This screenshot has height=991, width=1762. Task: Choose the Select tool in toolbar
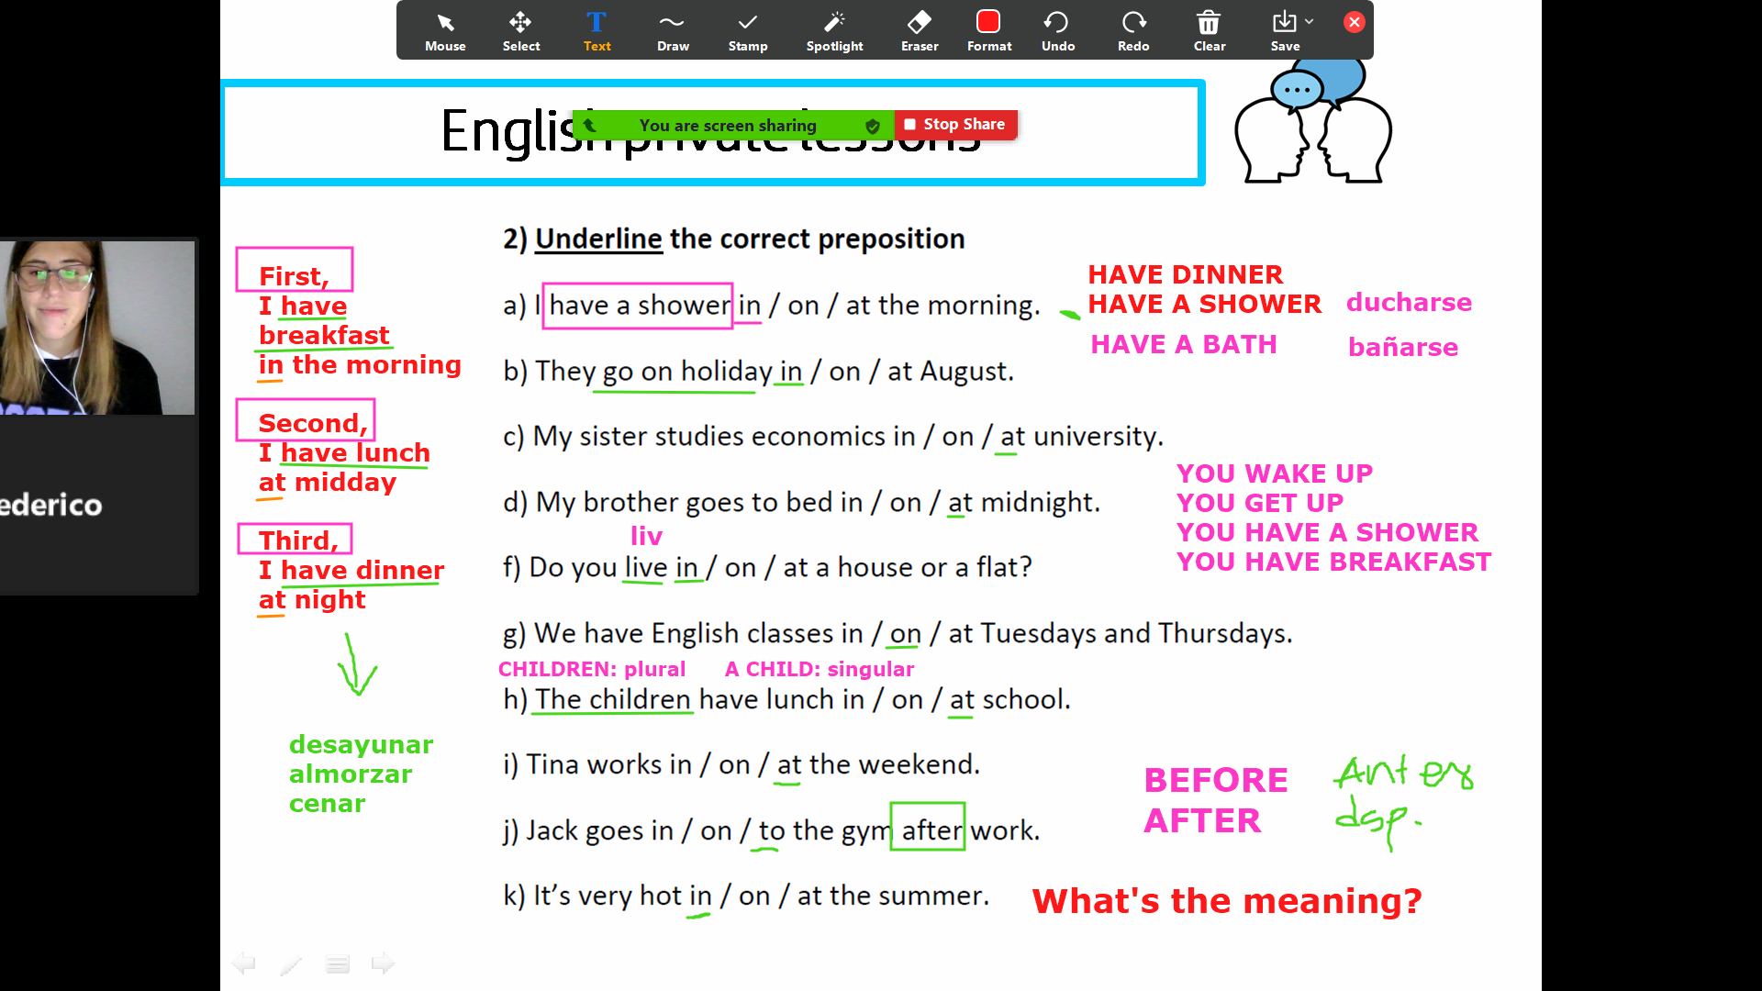[520, 31]
